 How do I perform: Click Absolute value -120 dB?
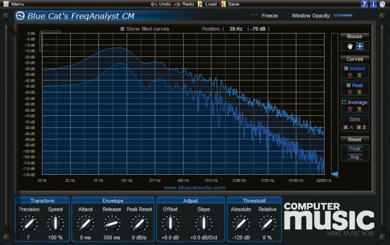(241, 238)
